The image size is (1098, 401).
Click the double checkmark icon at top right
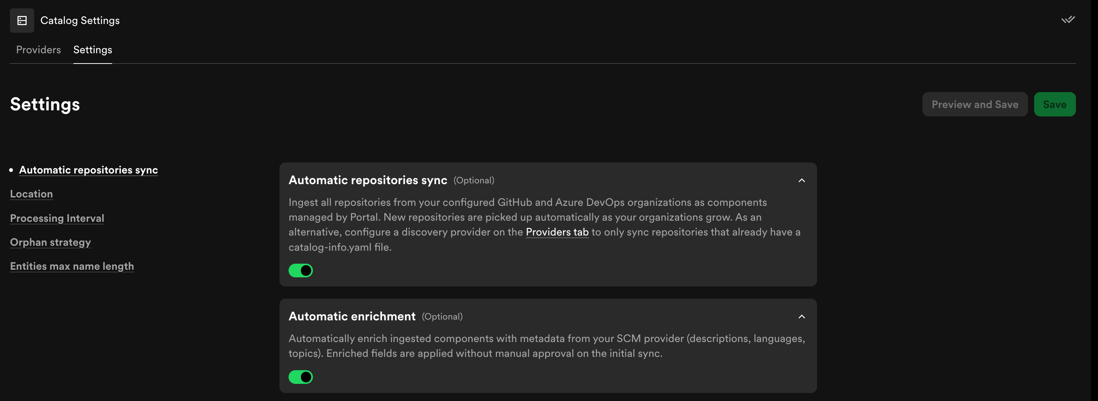click(1068, 20)
